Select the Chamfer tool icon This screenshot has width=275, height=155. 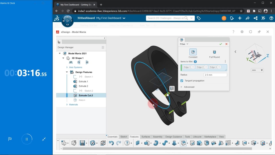[199, 143]
